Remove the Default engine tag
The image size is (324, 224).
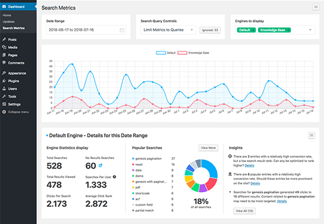click(x=253, y=30)
